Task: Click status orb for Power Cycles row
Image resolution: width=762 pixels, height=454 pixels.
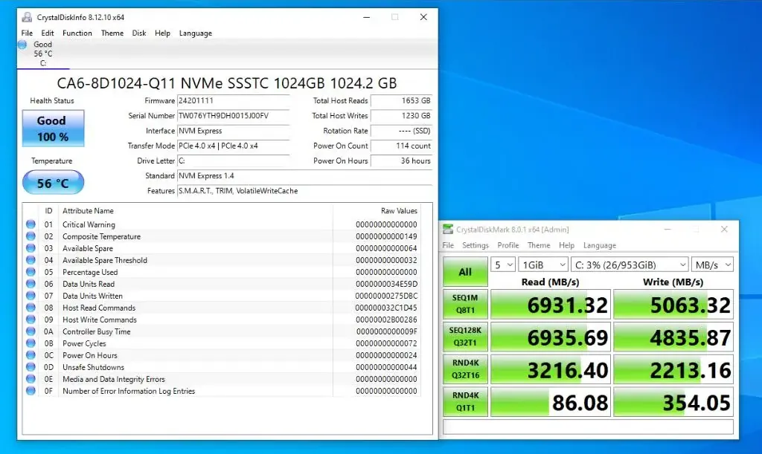Action: point(31,343)
